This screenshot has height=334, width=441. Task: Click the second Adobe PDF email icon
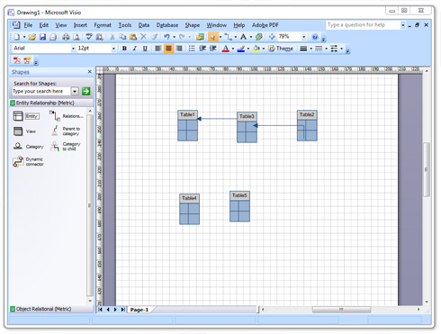[27, 60]
